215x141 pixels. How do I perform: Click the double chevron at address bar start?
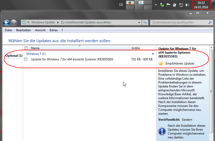click(x=28, y=22)
